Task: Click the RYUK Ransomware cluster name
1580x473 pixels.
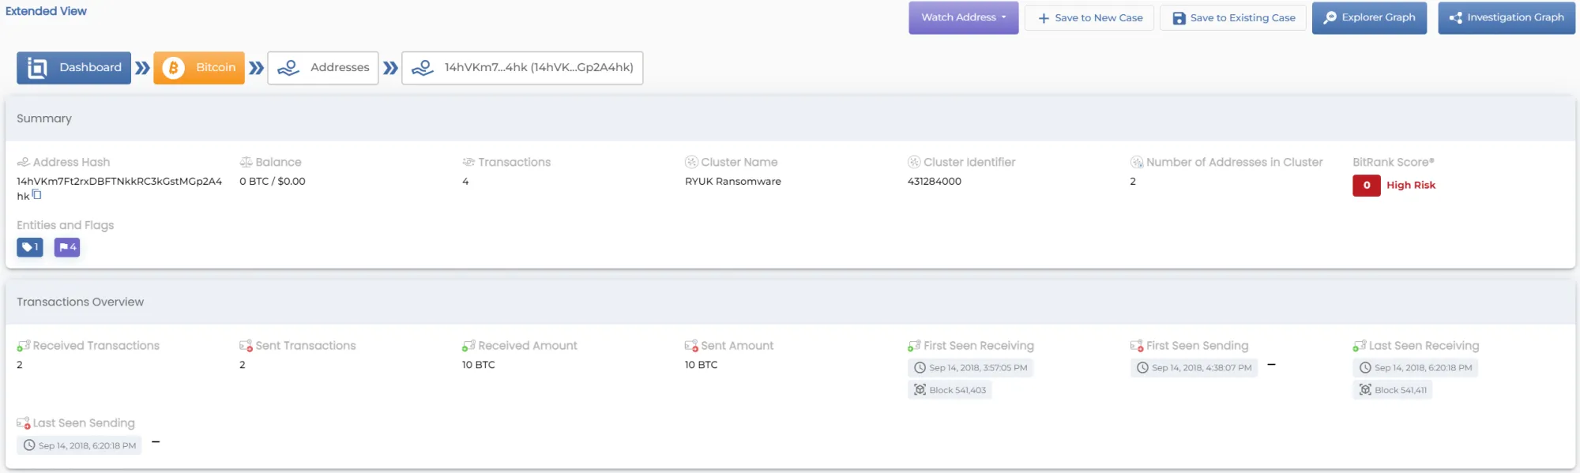Action: point(732,181)
